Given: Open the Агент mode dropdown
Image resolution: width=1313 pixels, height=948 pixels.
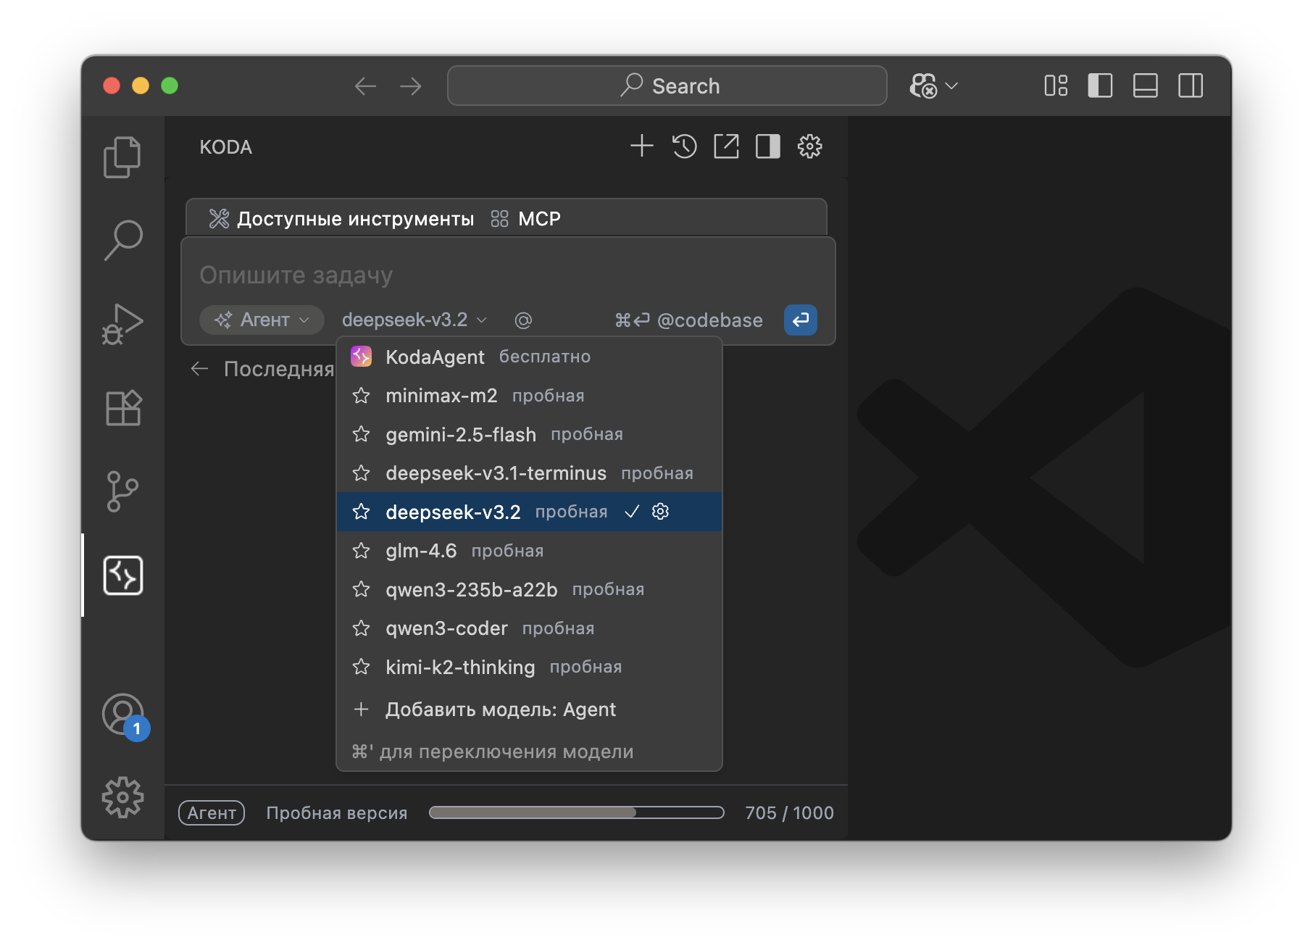Looking at the screenshot, I should pos(261,320).
